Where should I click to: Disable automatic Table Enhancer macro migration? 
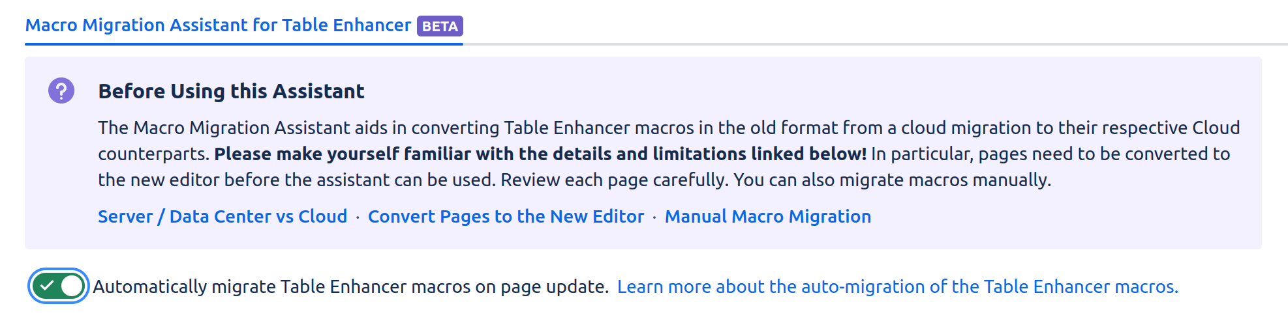59,286
